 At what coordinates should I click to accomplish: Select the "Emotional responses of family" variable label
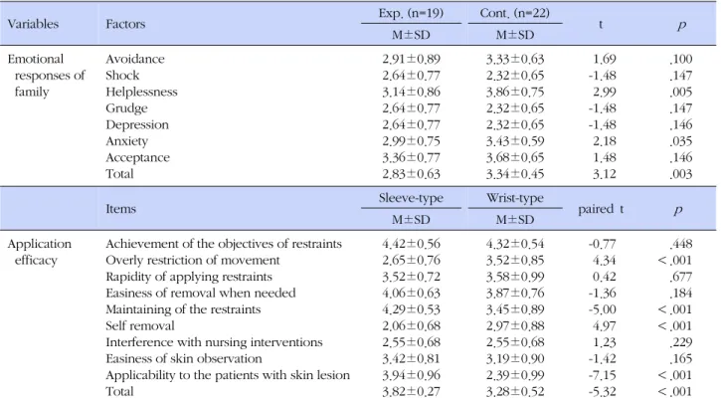[x=46, y=76]
